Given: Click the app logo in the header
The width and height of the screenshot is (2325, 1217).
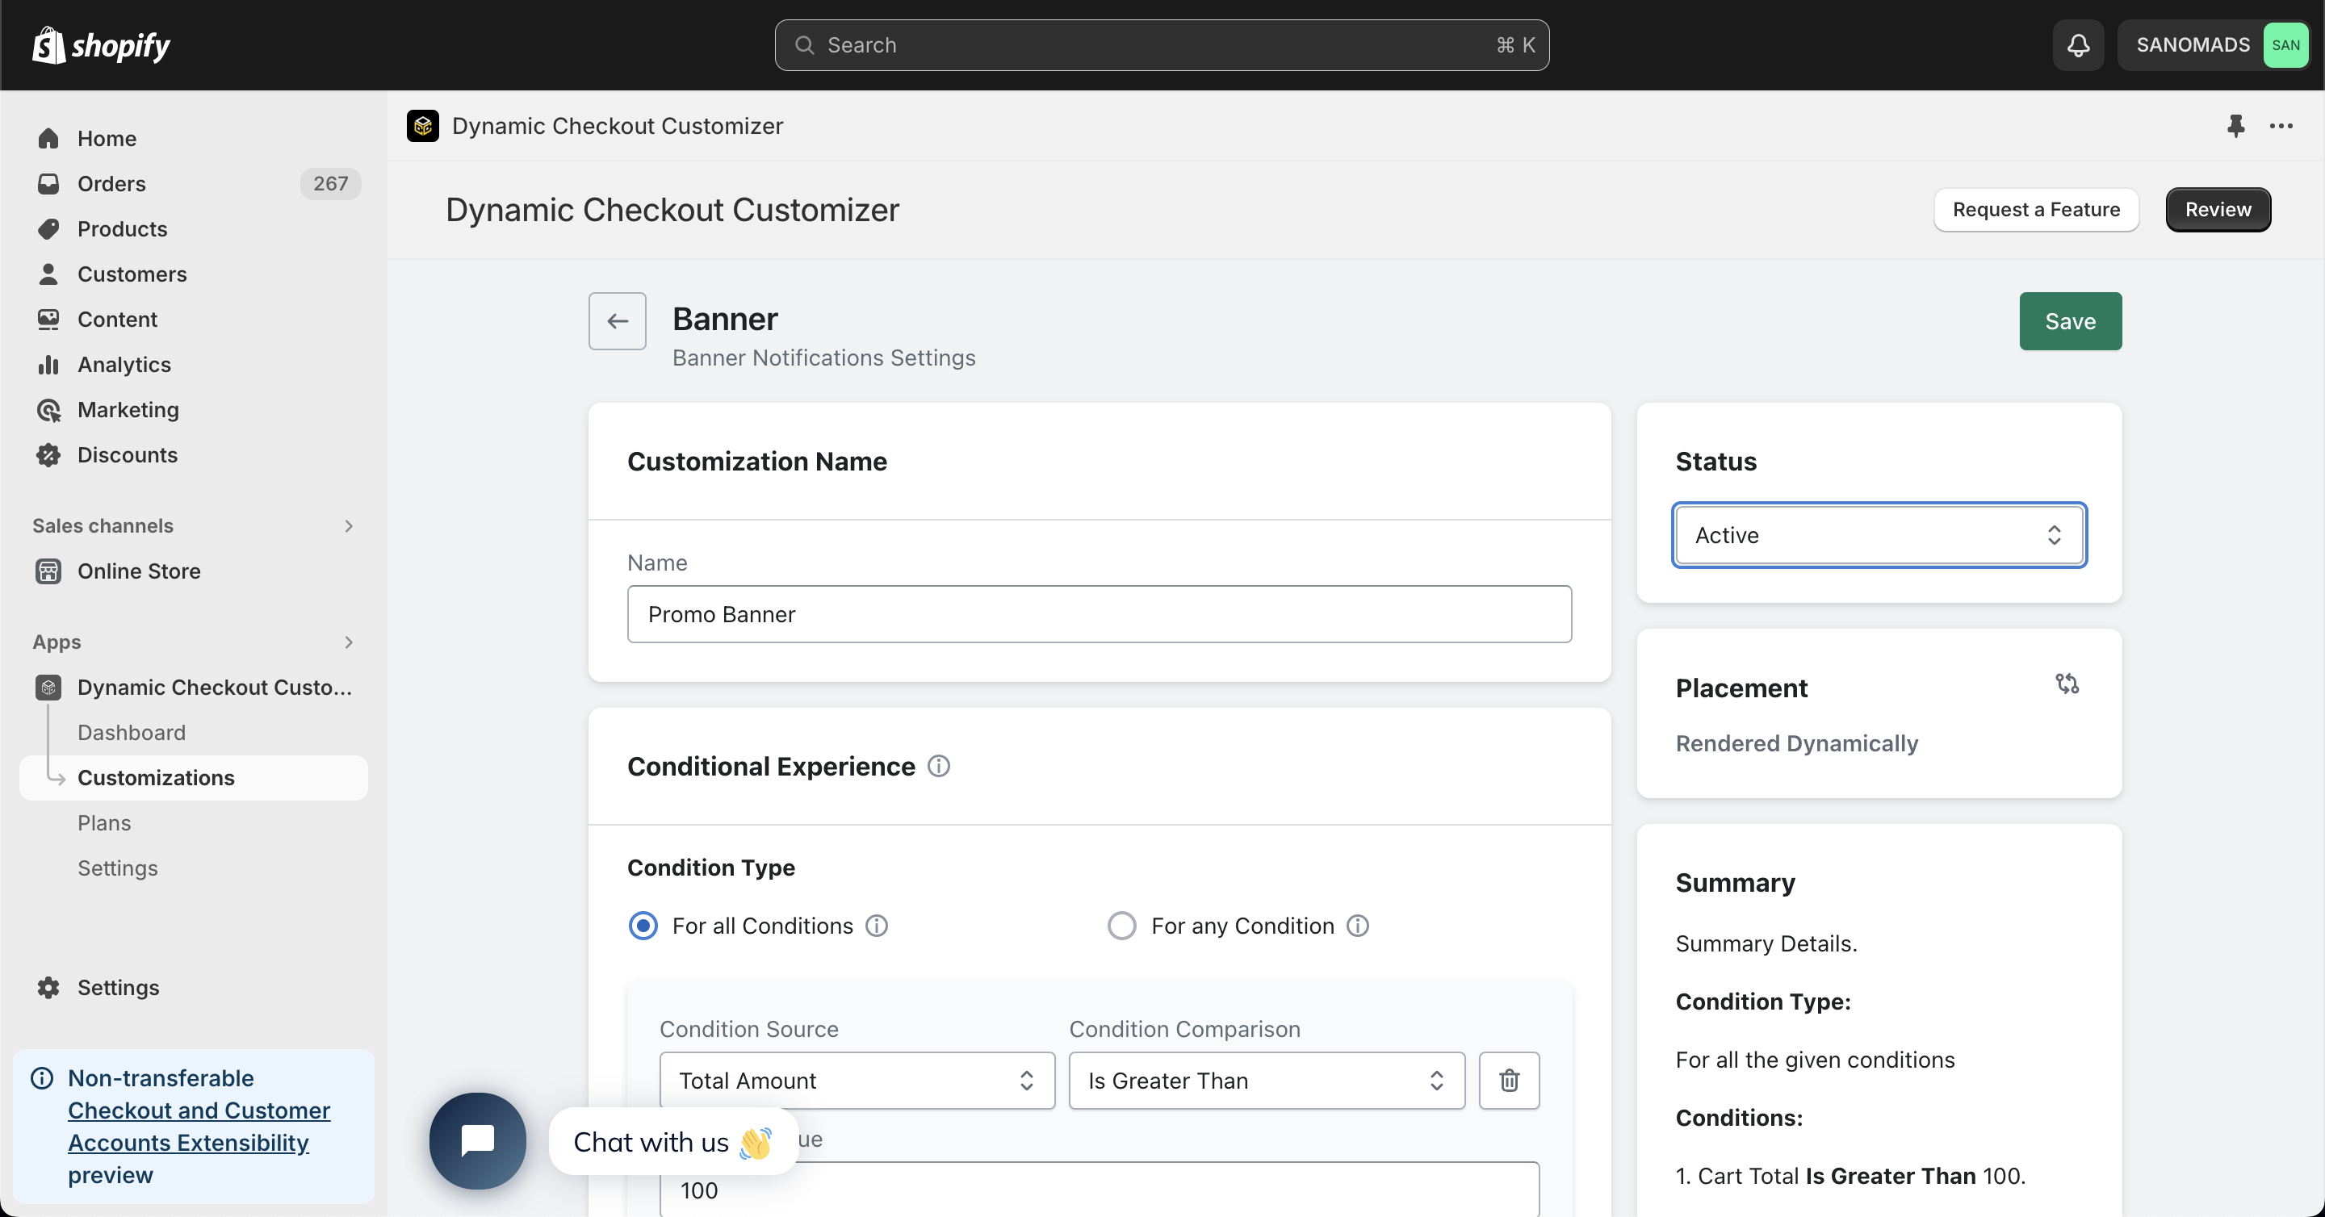Looking at the screenshot, I should [x=422, y=125].
